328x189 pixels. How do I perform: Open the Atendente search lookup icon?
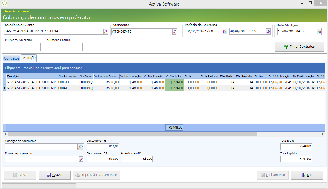[x=174, y=32]
